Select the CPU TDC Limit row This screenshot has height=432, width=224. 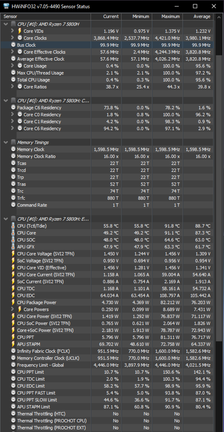click(107, 379)
